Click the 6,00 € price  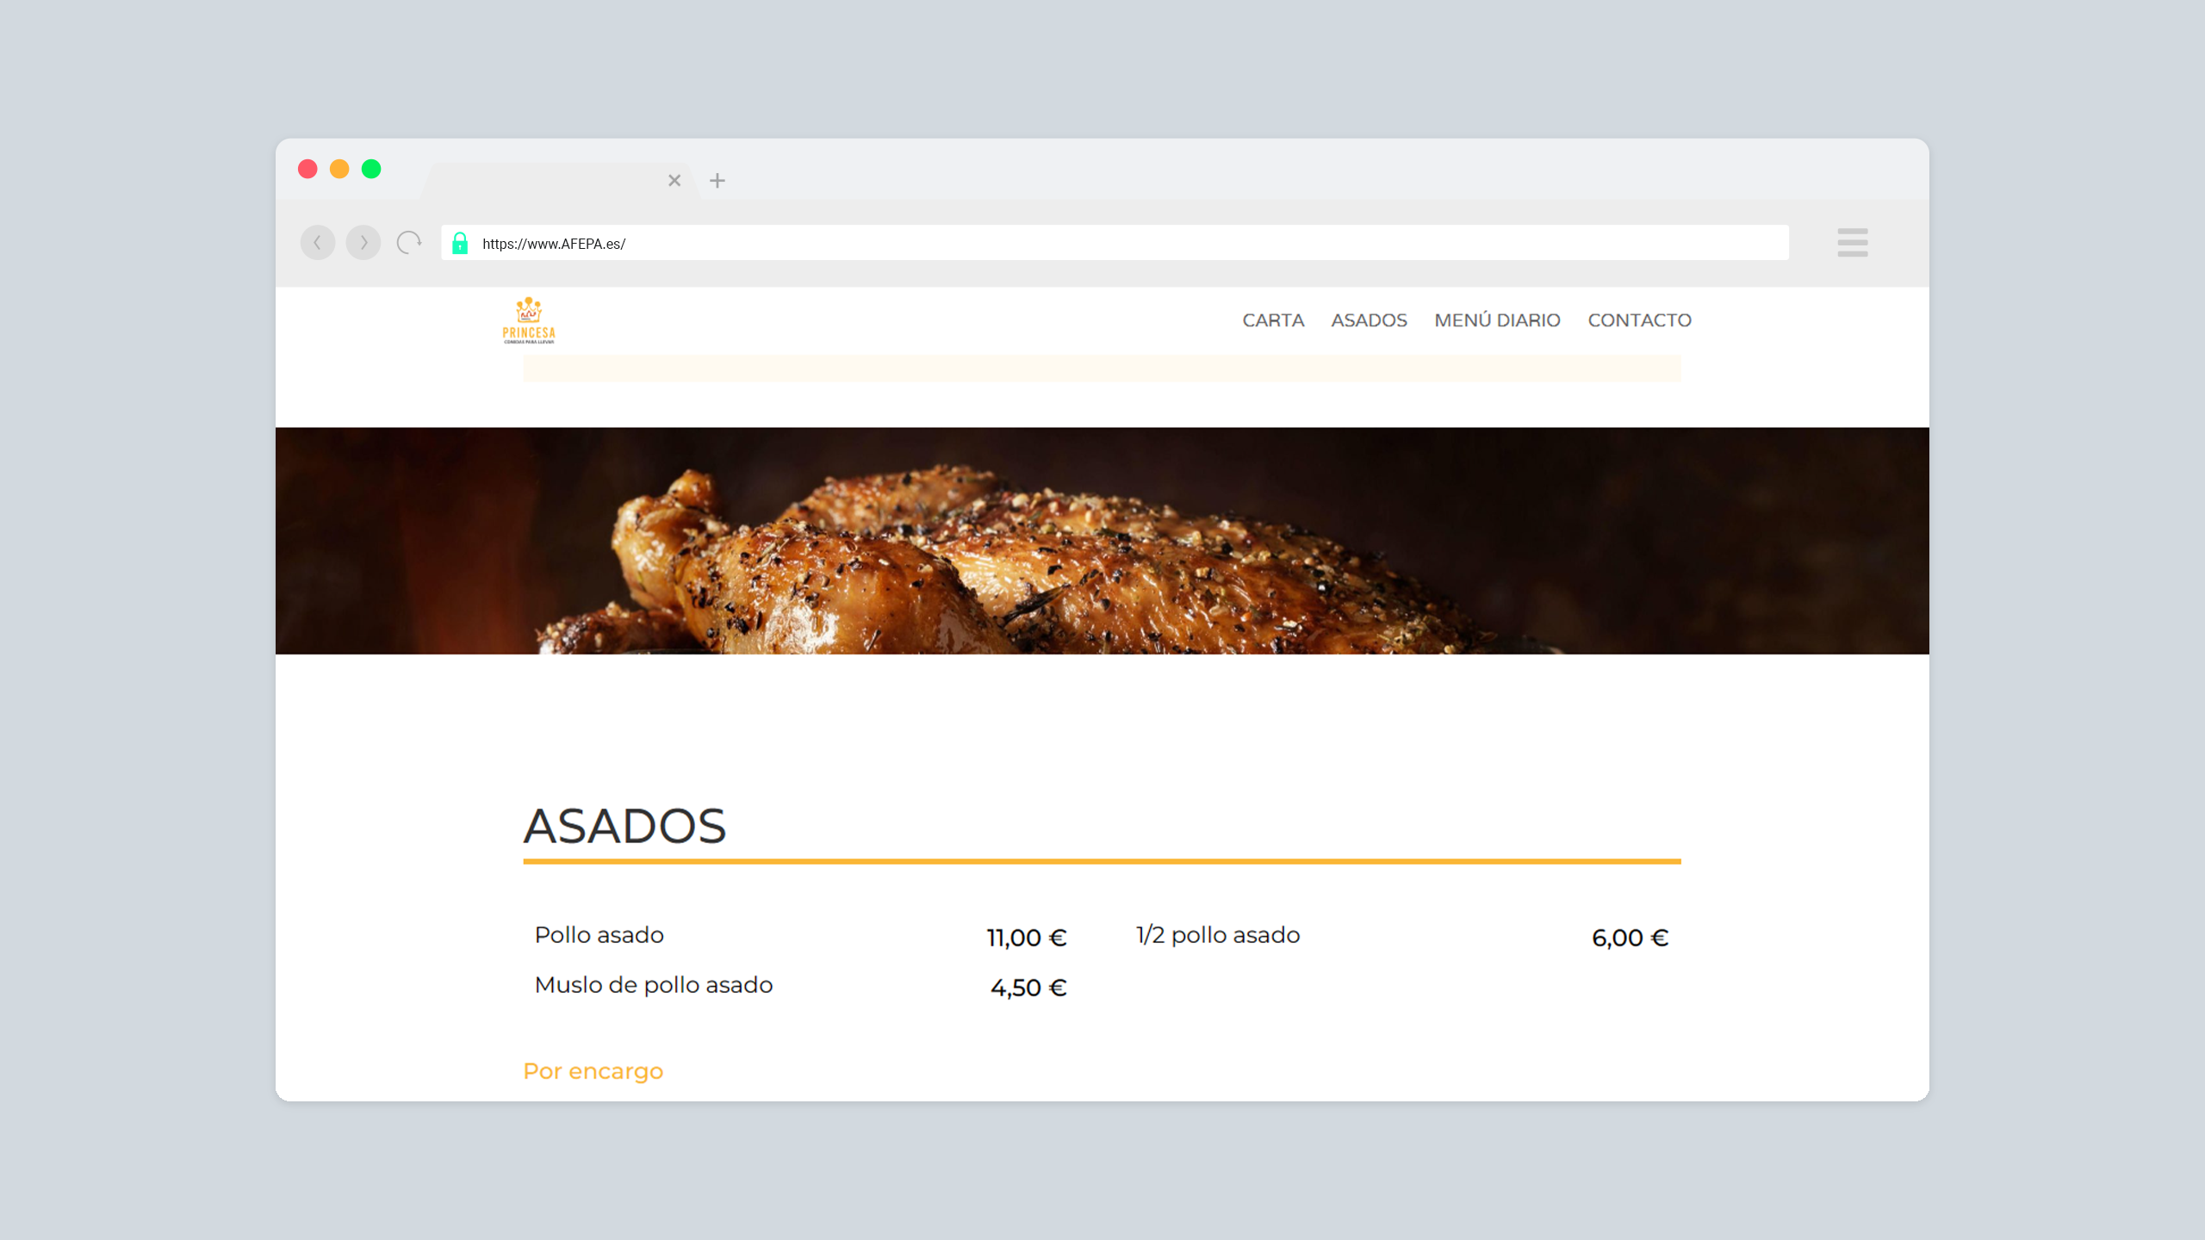click(1630, 938)
